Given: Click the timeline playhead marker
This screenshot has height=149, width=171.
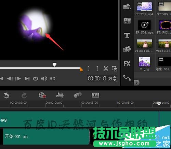Looking at the screenshot, I should click(159, 104).
